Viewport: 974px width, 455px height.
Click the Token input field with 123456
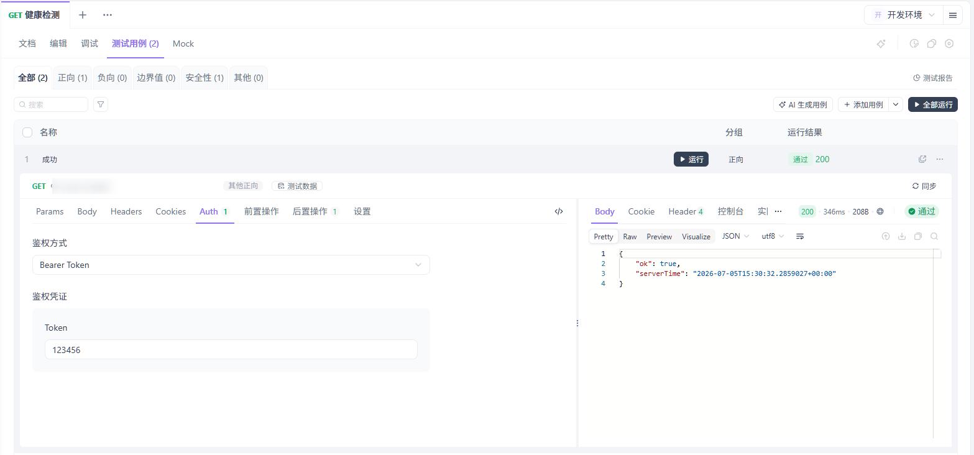click(231, 349)
